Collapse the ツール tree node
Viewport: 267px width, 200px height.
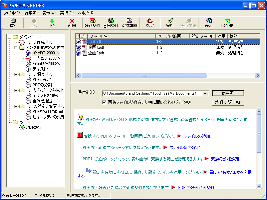(10, 122)
